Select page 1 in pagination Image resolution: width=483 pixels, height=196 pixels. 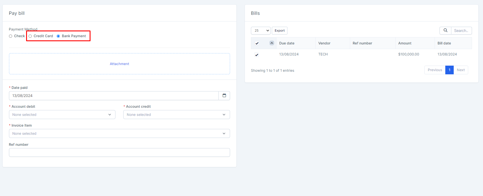pyautogui.click(x=449, y=70)
